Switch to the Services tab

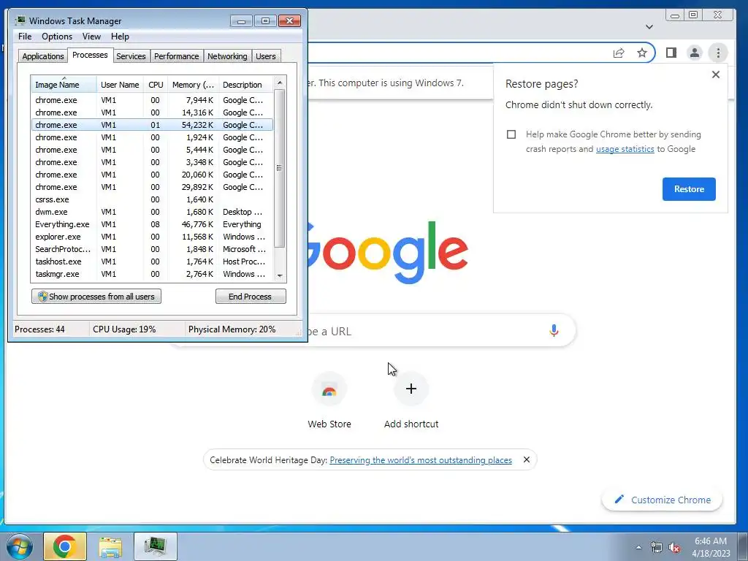pyautogui.click(x=131, y=56)
